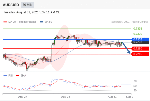Select the blue 0.7305 pivot price tag
This screenshot has height=101, width=150.
click(140, 39)
